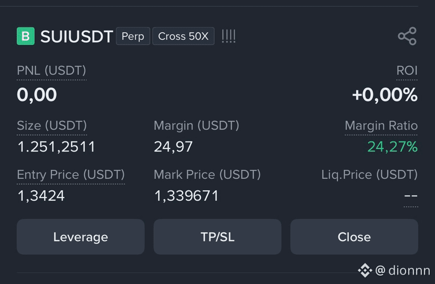Tap the Entry Price (USDT) label

tap(71, 175)
